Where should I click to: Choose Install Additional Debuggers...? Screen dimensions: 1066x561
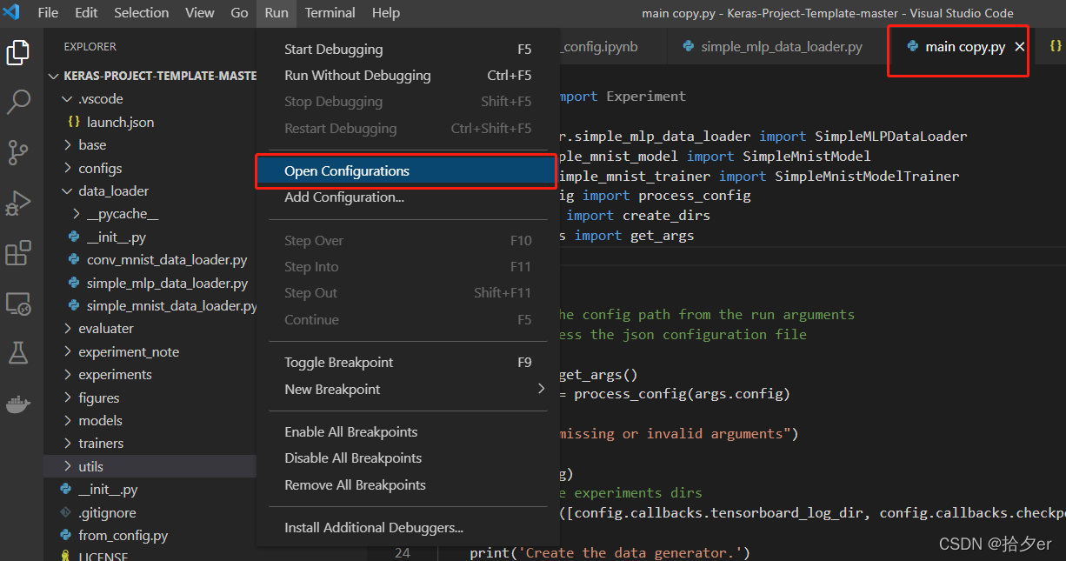[408, 528]
